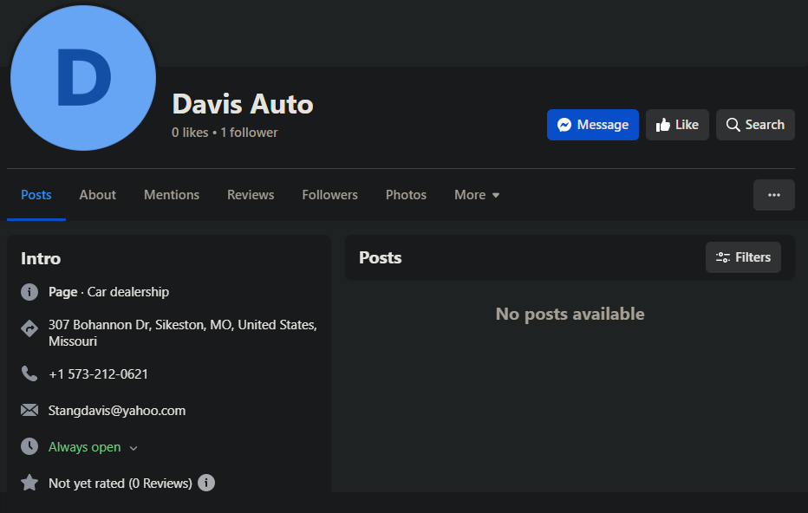Click the info icon beside Reviews
Image resolution: width=808 pixels, height=513 pixels.
[206, 483]
